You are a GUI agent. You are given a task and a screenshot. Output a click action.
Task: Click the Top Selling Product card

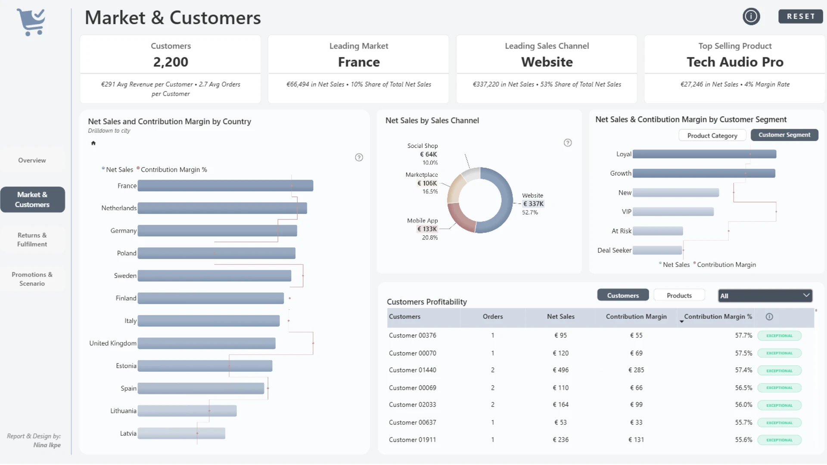pos(735,69)
